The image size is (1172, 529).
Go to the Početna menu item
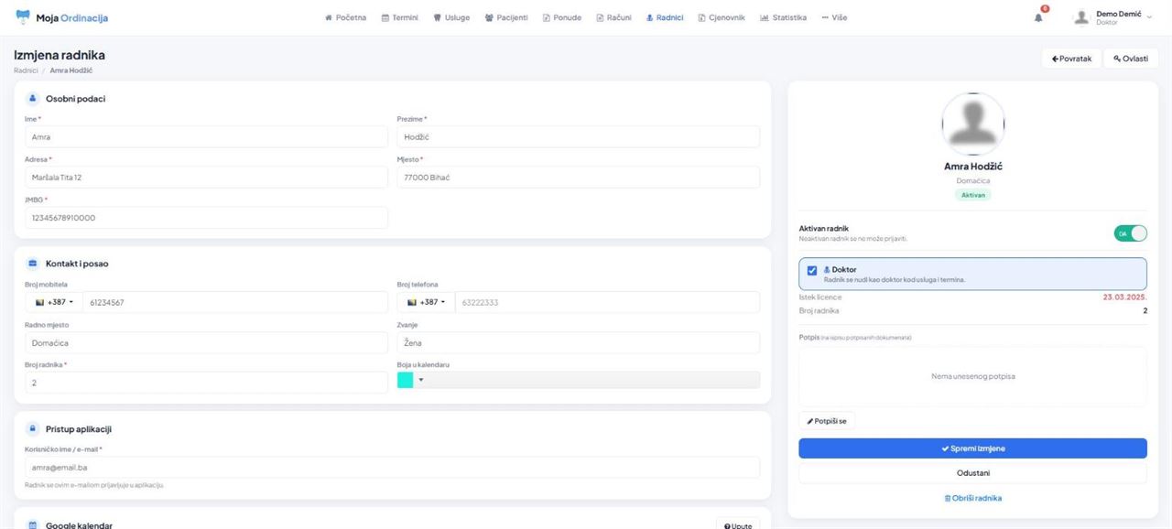click(x=346, y=17)
